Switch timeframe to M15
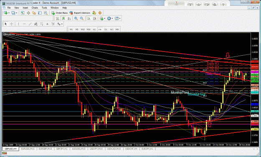The height and width of the screenshot is (157, 261). pyautogui.click(x=83, y=29)
